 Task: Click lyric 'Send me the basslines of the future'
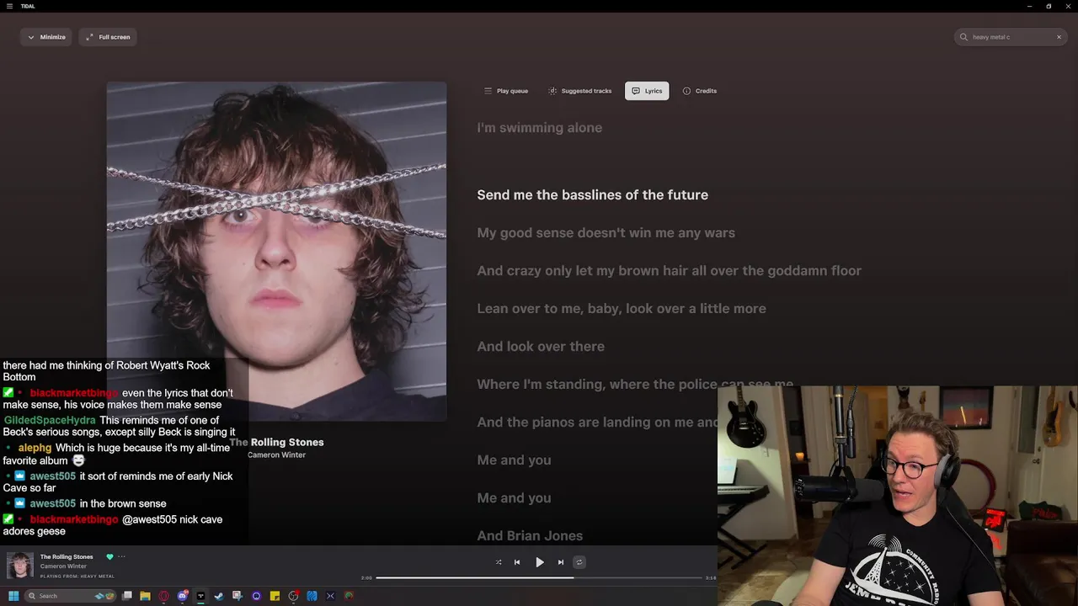click(x=593, y=195)
